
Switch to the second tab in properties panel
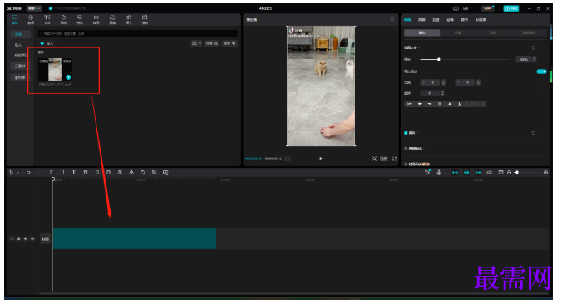coord(422,20)
